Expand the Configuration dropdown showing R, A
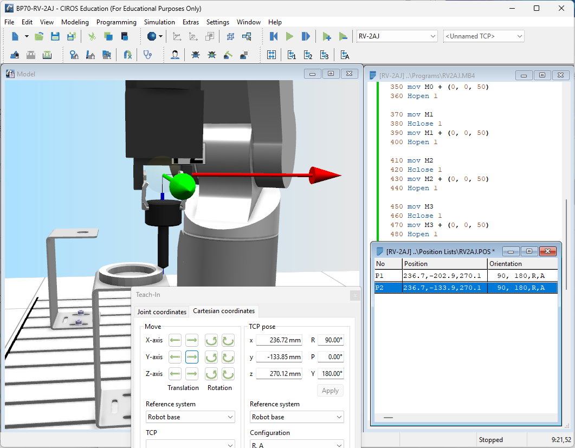Image resolution: width=575 pixels, height=448 pixels. (296, 444)
